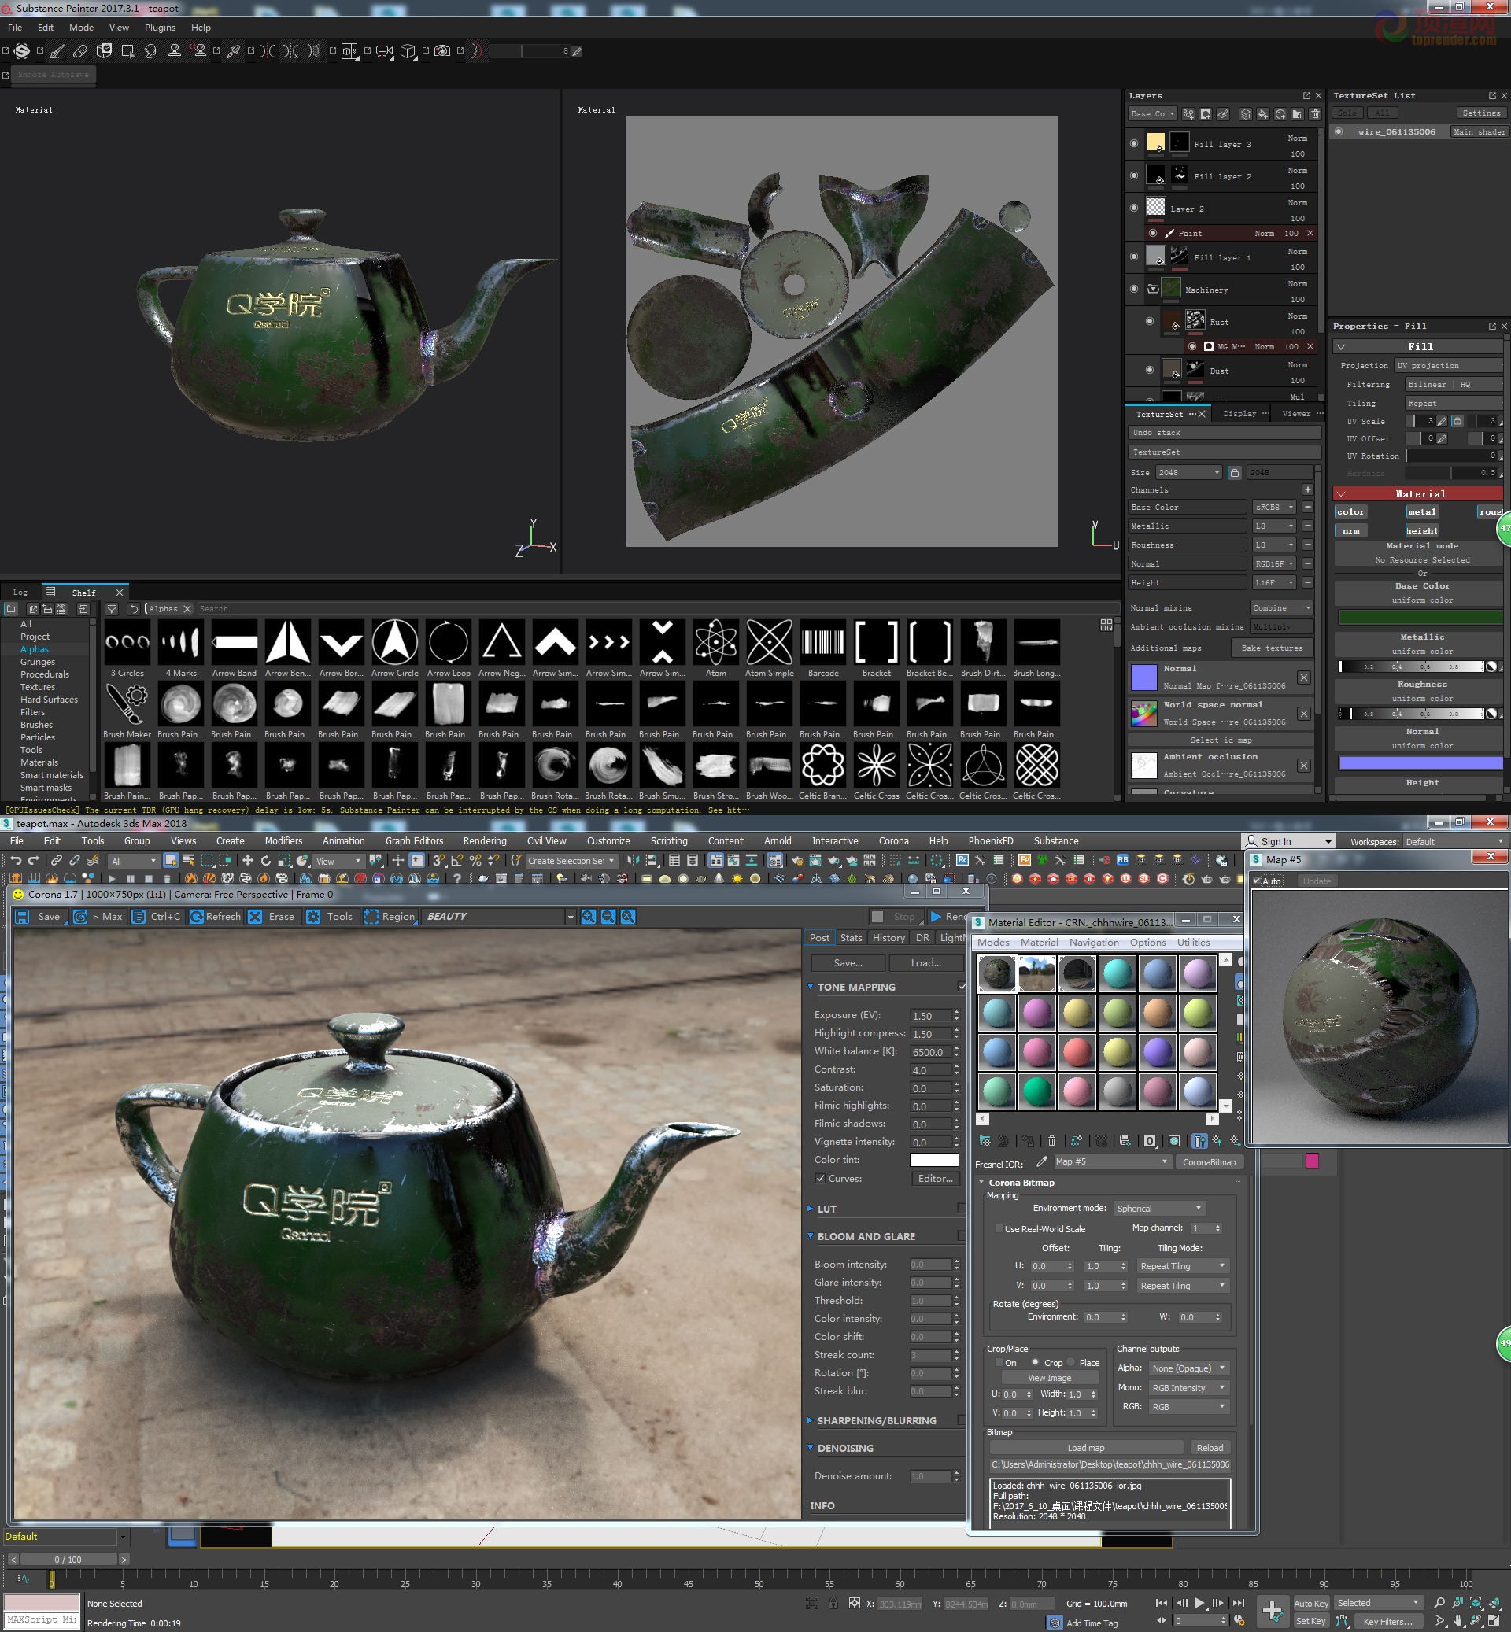Select the Polygon Fill tool
The height and width of the screenshot is (1632, 1511).
[127, 51]
